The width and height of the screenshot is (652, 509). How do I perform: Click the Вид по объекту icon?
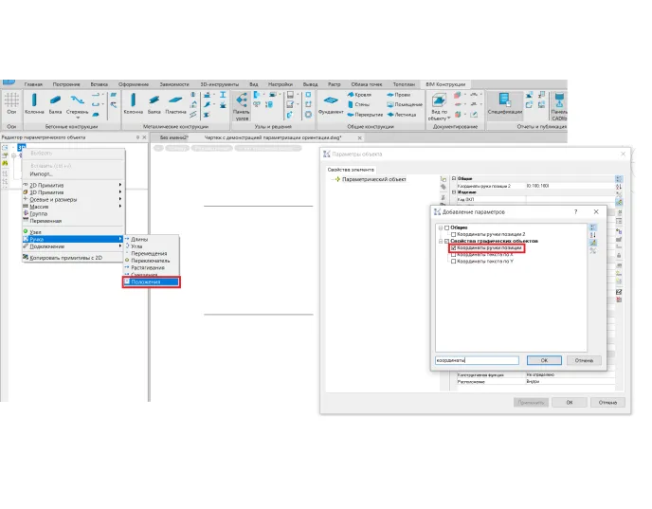pos(439,100)
